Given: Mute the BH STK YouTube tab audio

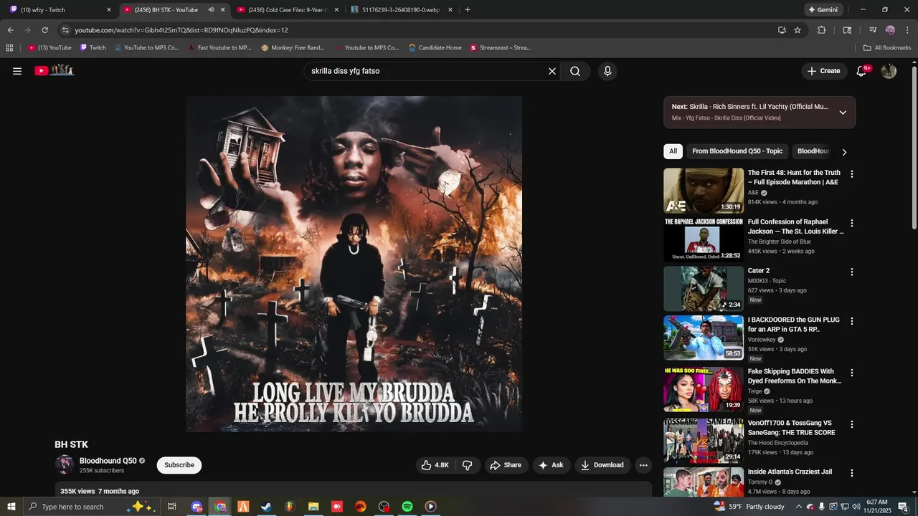Looking at the screenshot, I should pos(211,10).
